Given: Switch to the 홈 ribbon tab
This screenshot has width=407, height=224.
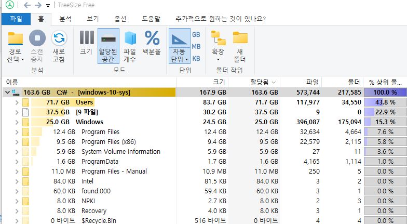Looking at the screenshot, I should click(x=41, y=19).
